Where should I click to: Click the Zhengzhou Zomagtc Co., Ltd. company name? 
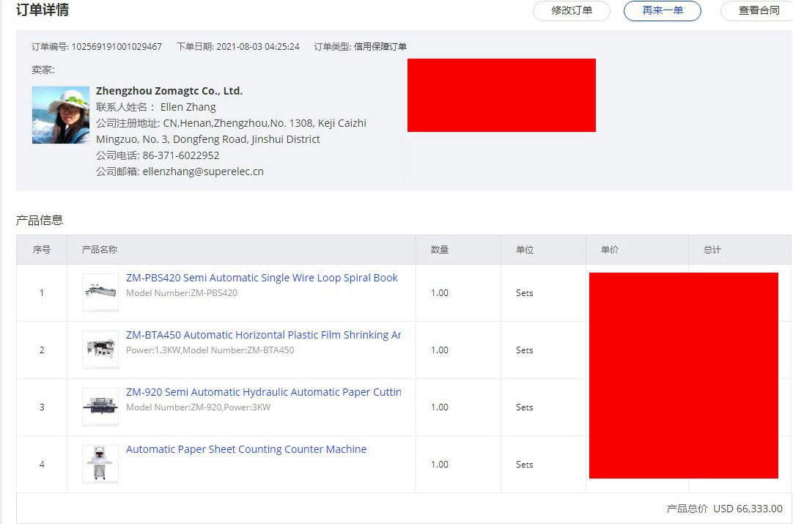[x=169, y=91]
